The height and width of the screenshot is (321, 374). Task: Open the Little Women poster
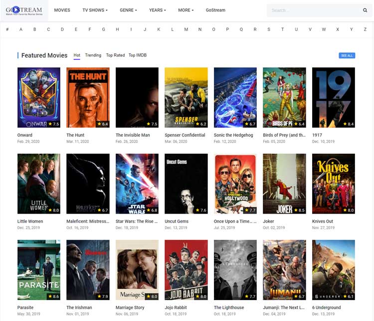point(39,184)
